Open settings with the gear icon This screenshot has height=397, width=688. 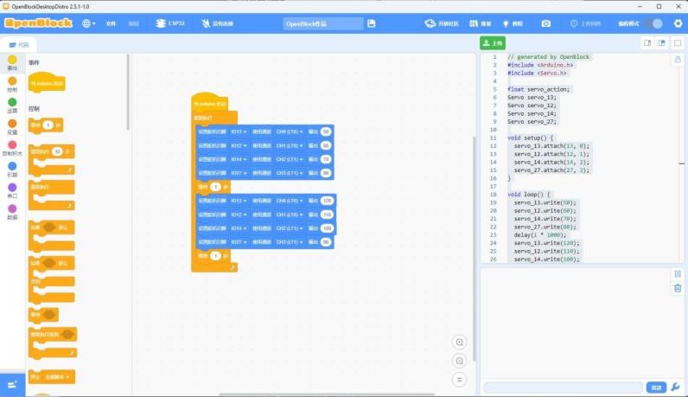tap(678, 23)
